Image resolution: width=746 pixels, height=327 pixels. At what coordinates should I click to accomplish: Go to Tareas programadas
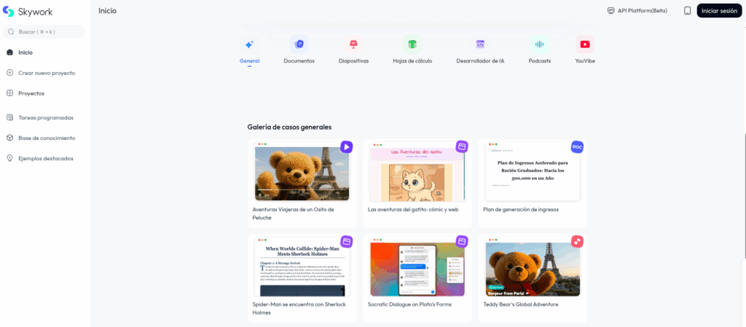click(45, 117)
